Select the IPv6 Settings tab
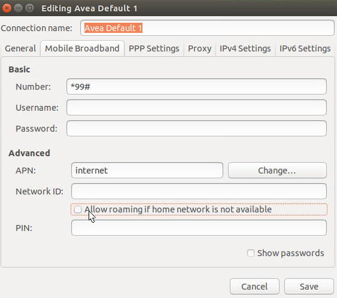Screen dimensions: 337x298 (x=305, y=48)
